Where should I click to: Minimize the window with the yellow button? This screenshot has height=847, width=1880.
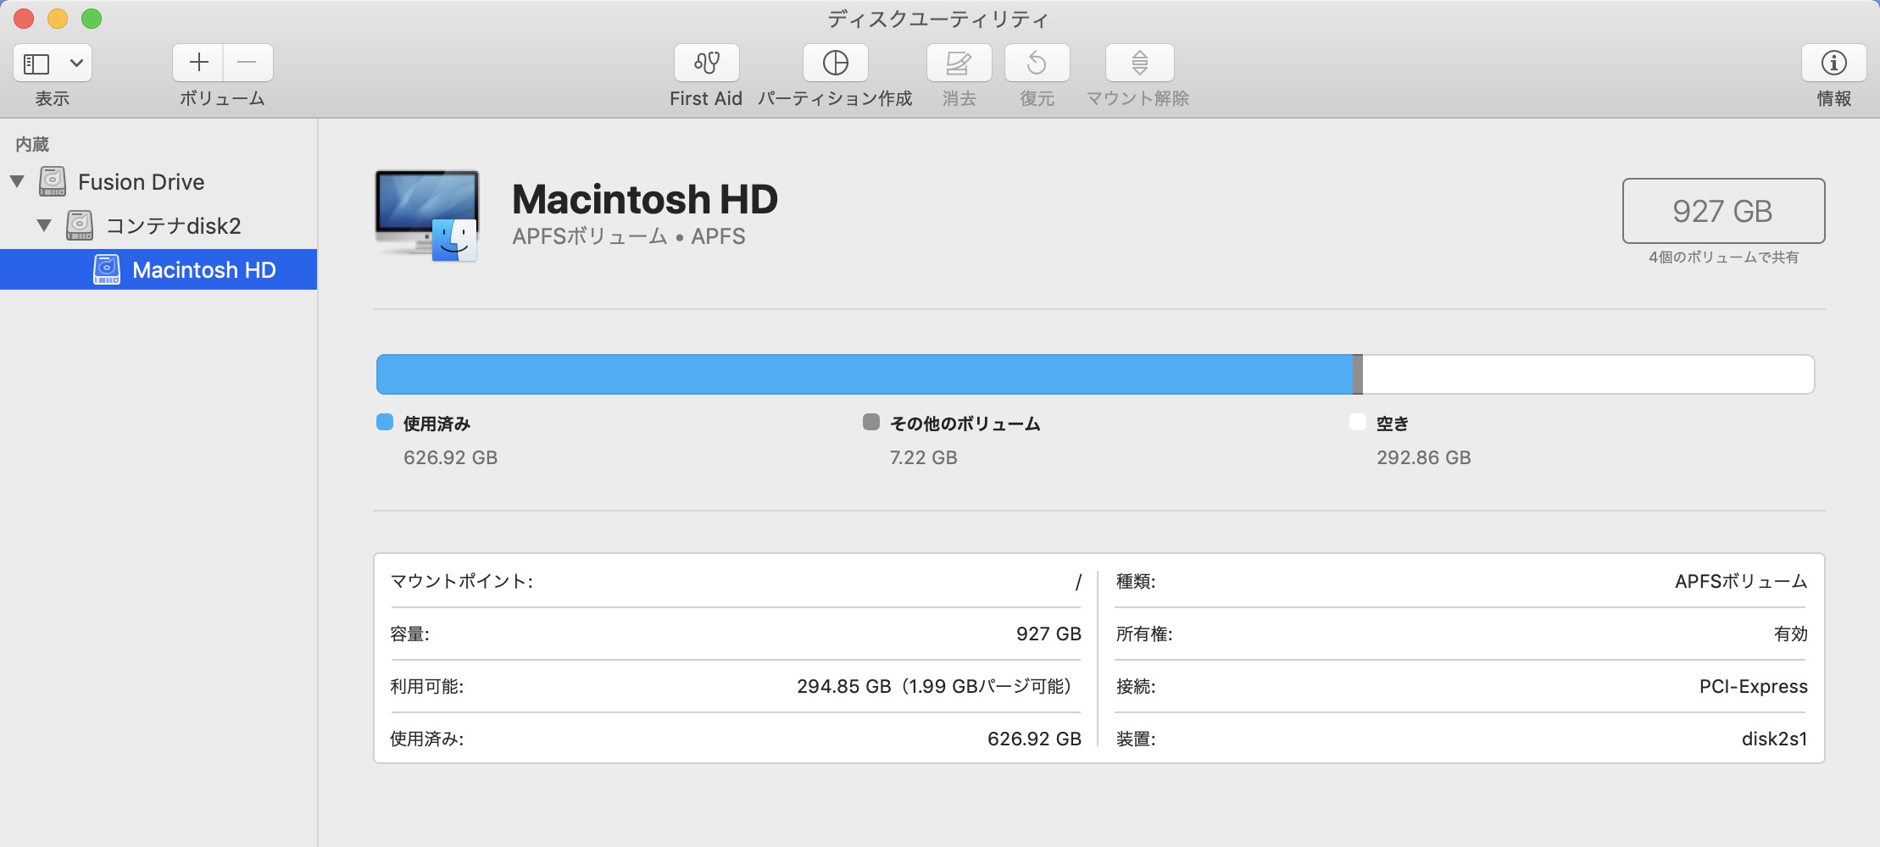pyautogui.click(x=58, y=19)
